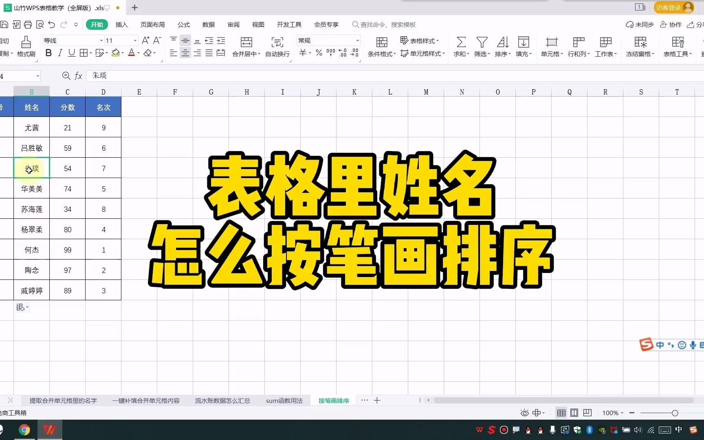Click the decrease indent icon
704x440 pixels.
pyautogui.click(x=209, y=40)
